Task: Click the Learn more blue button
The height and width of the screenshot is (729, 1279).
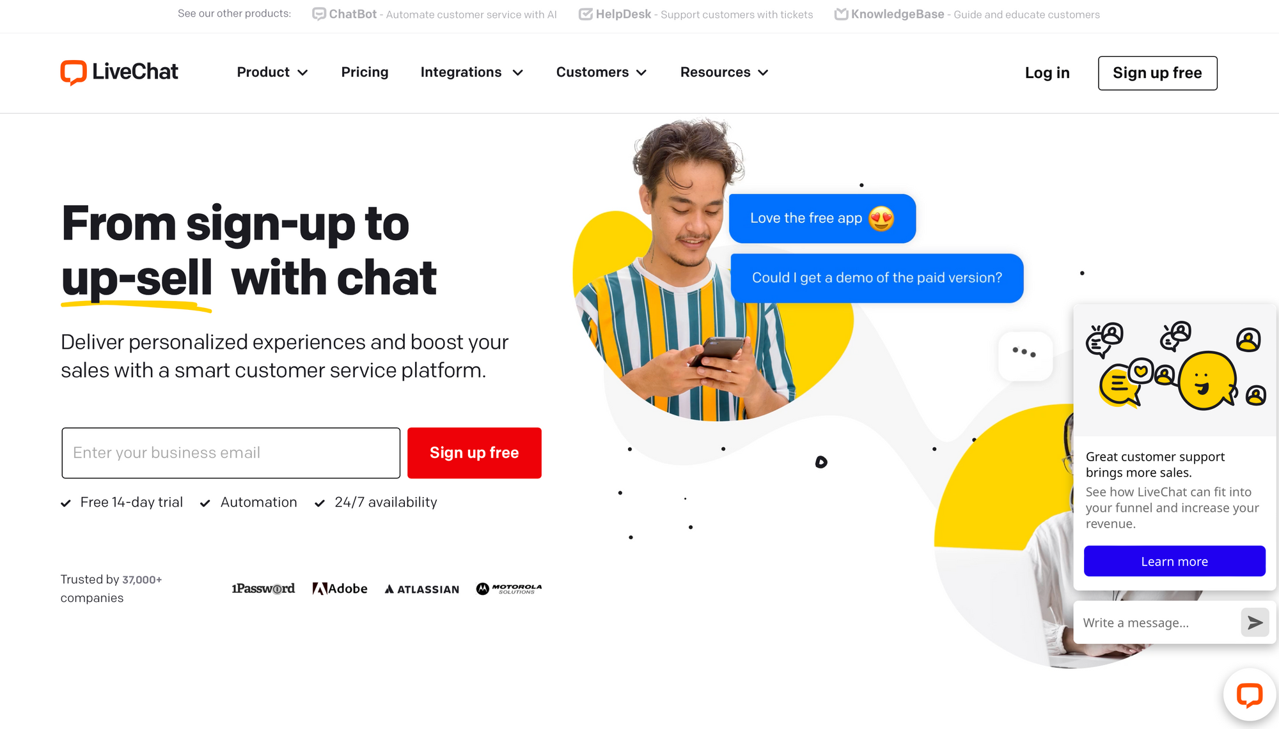Action: tap(1173, 560)
